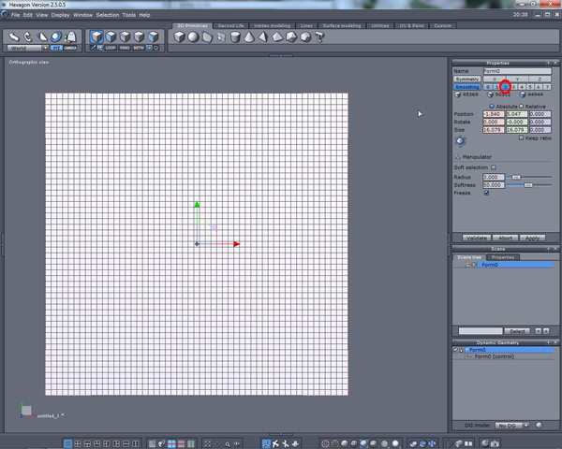Viewport: 562px width, 449px height.
Task: Open the Tools menu
Action: click(x=128, y=15)
